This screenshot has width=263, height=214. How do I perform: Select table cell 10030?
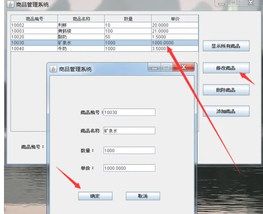pos(34,43)
